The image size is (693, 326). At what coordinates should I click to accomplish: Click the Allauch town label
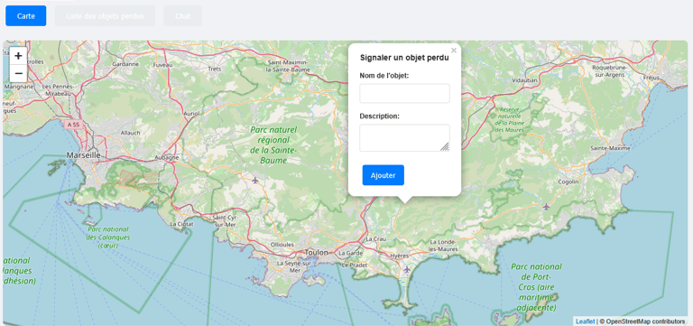pos(130,132)
